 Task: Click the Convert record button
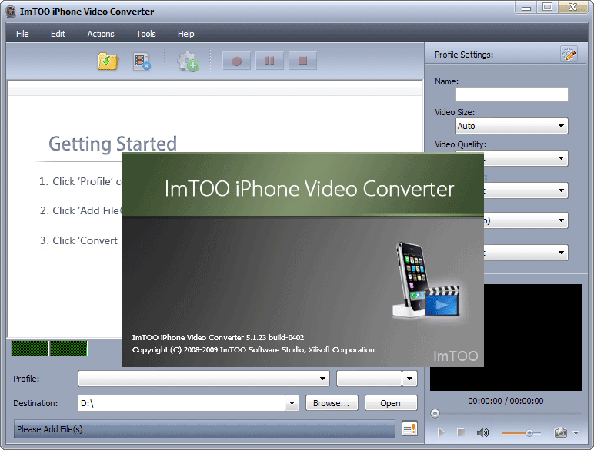click(236, 61)
